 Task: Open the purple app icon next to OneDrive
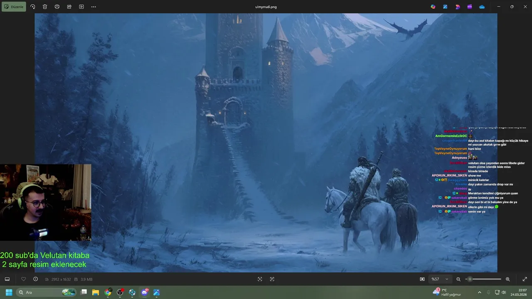coord(470,7)
